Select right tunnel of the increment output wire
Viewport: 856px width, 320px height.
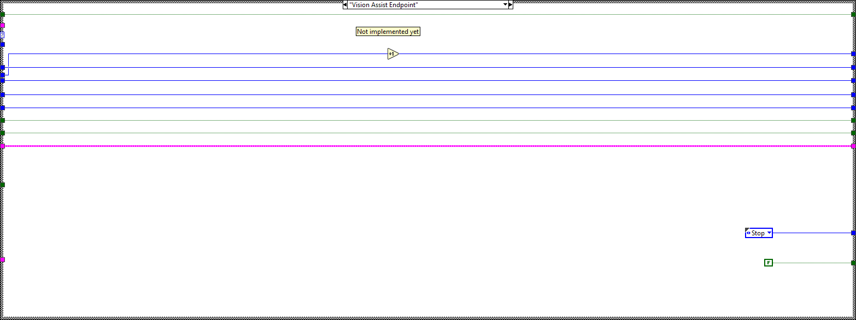pyautogui.click(x=853, y=54)
